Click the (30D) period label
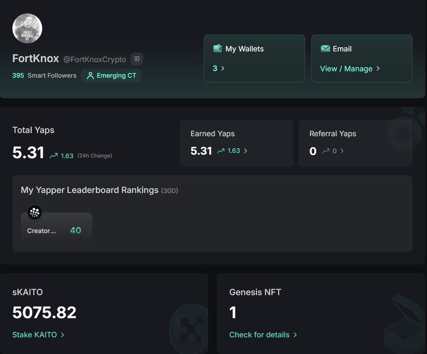Screen dimensions: 427x354 169,191
